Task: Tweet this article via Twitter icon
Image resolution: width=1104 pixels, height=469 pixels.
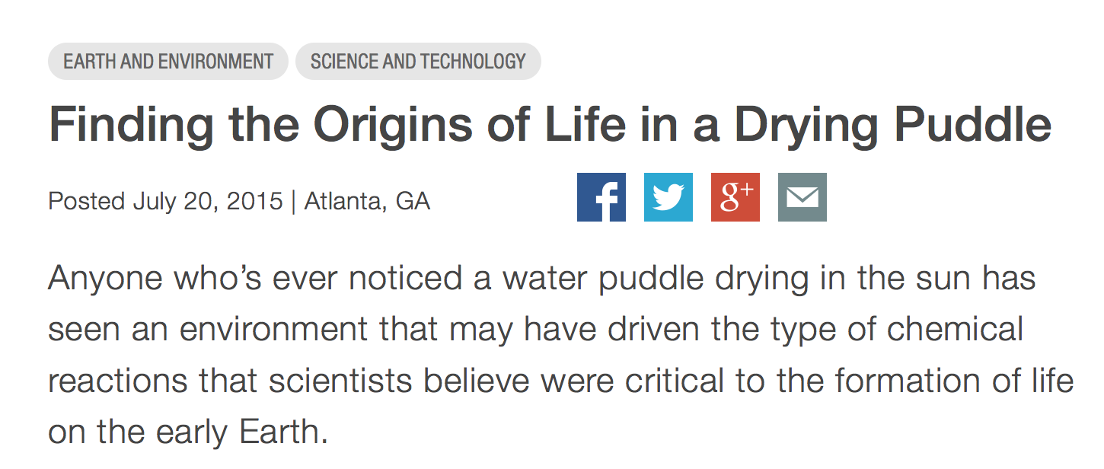Action: pyautogui.click(x=668, y=197)
